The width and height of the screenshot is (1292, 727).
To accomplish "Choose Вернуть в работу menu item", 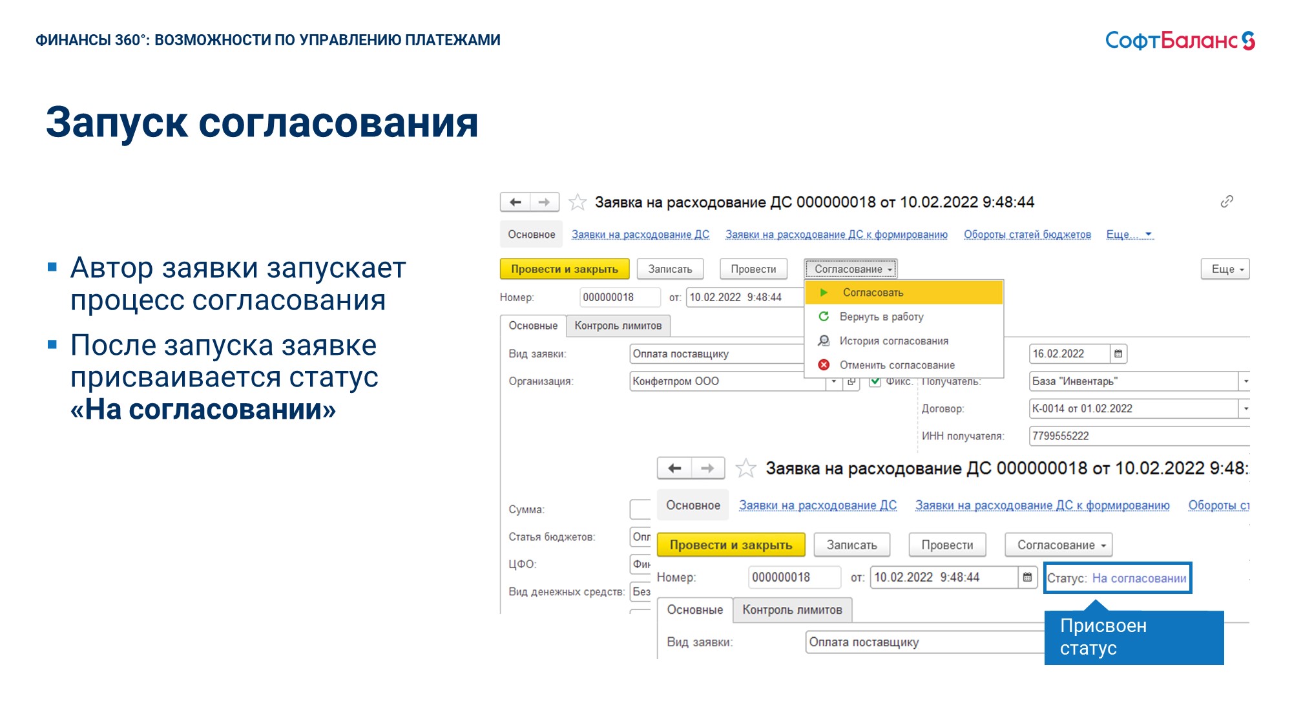I will (x=904, y=317).
